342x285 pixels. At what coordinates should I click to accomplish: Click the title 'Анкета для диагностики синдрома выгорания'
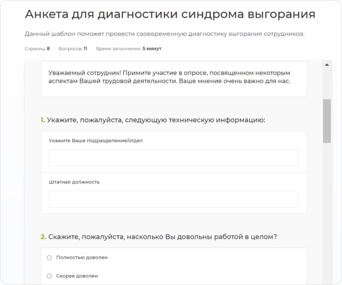click(x=170, y=14)
